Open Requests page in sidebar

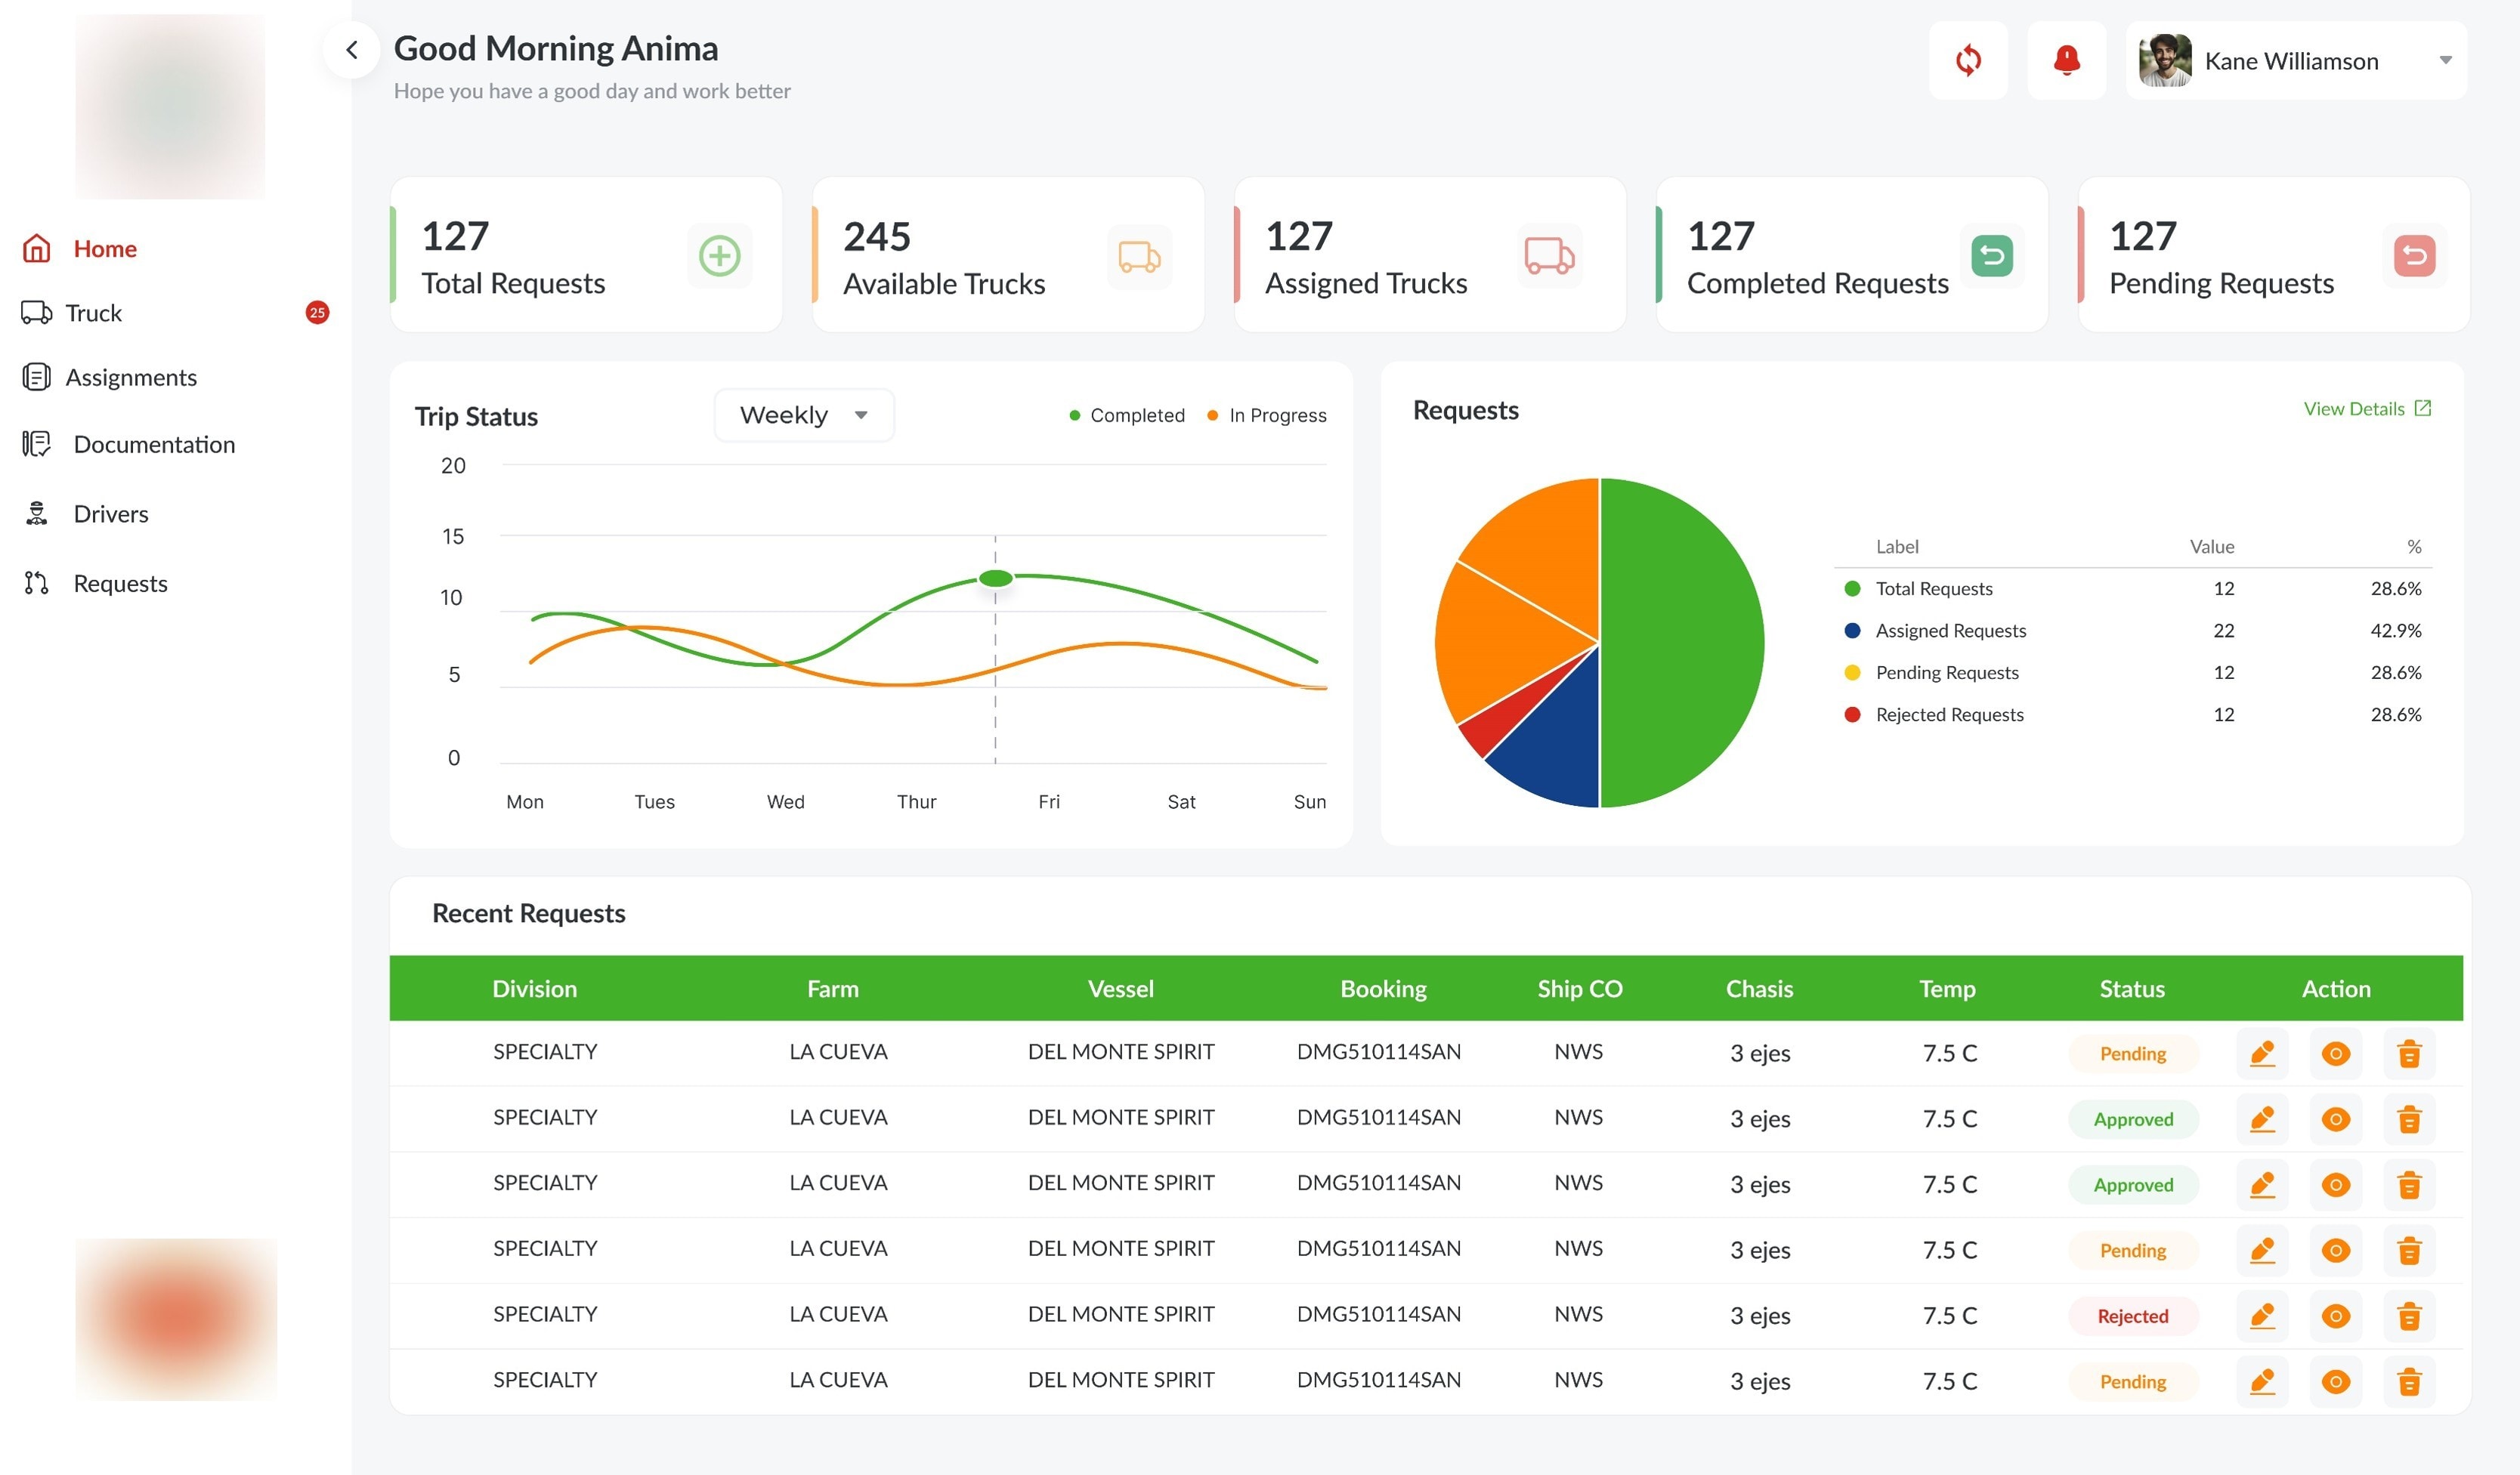coord(96,582)
